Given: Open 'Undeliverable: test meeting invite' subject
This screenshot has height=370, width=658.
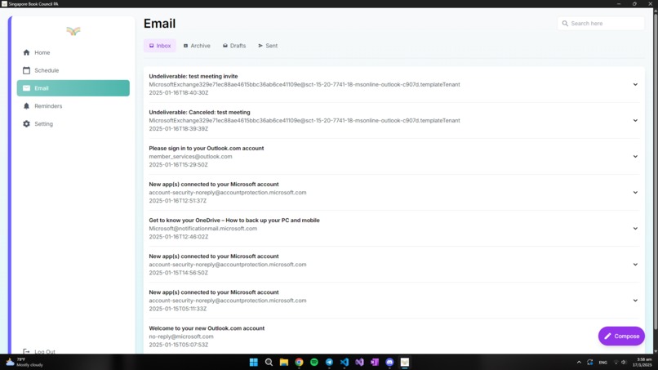Looking at the screenshot, I should pos(193,77).
